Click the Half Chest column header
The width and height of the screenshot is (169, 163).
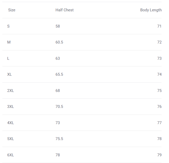point(64,10)
